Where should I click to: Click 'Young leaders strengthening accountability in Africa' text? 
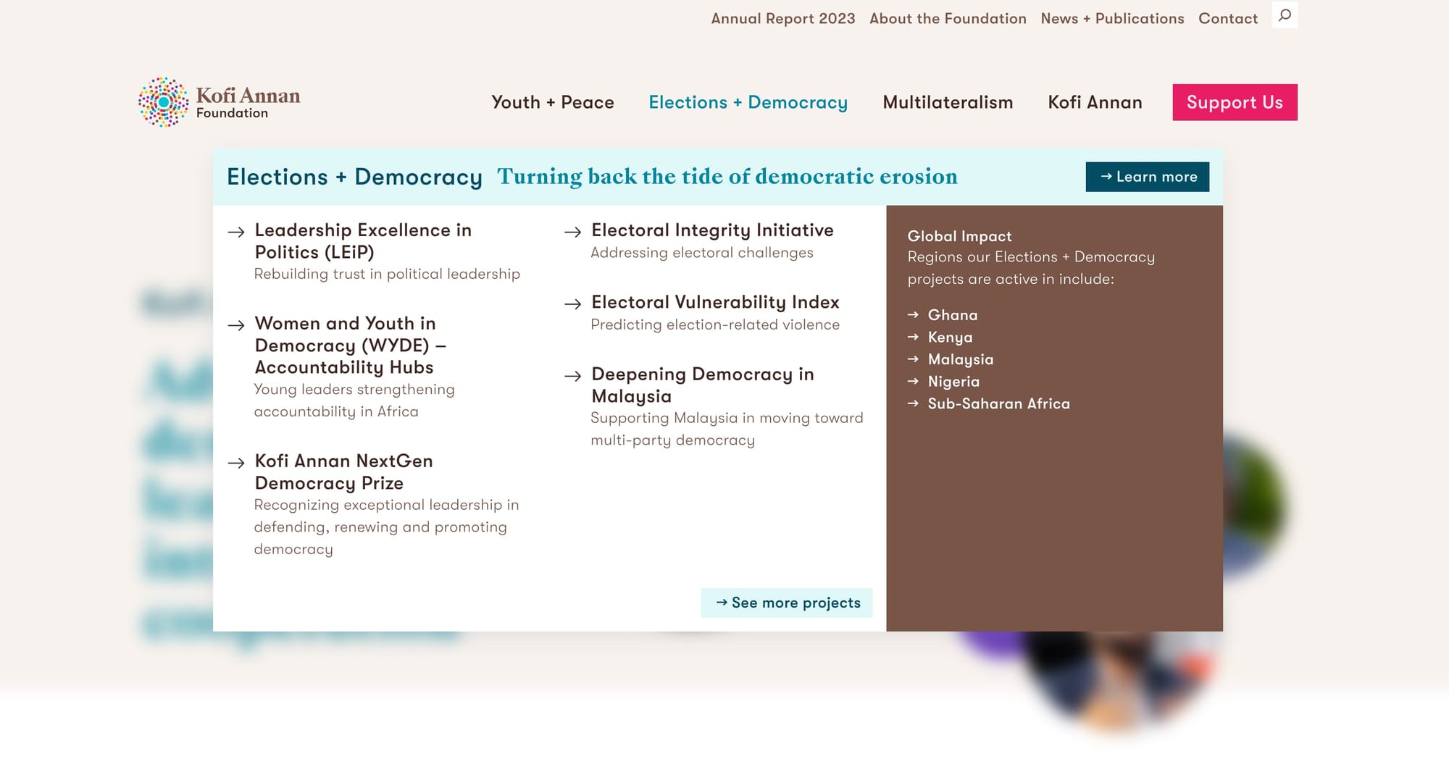tap(354, 401)
